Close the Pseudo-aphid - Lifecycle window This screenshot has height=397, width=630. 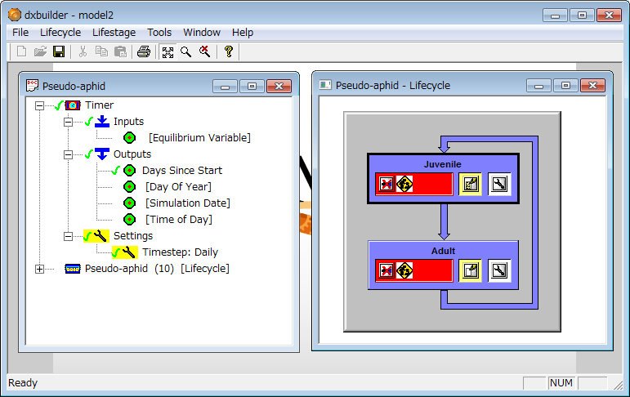point(592,86)
